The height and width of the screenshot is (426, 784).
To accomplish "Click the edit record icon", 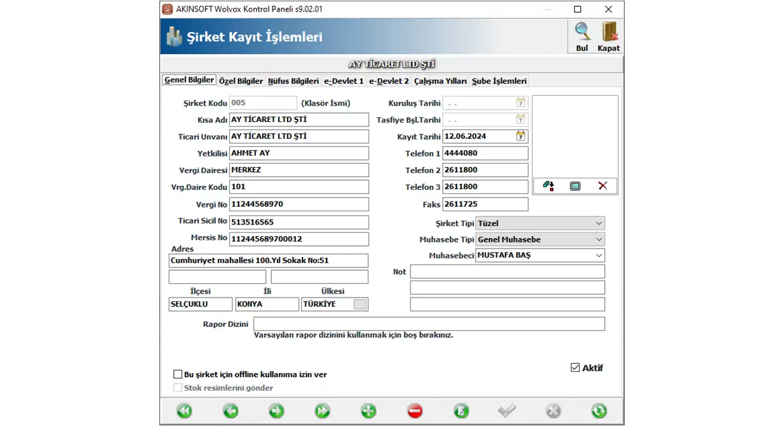I will click(x=461, y=411).
